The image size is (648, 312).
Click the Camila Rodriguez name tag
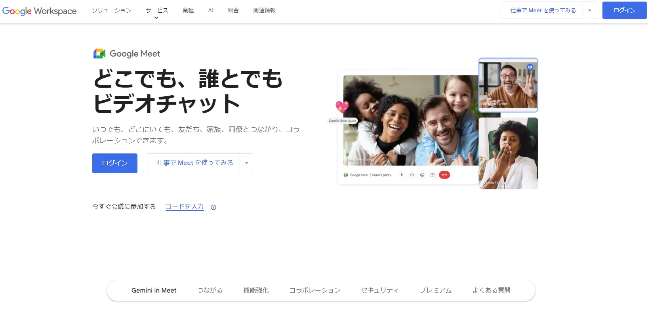point(342,121)
